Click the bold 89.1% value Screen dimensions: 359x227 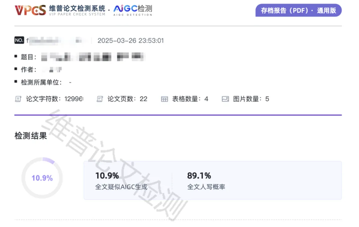point(199,175)
